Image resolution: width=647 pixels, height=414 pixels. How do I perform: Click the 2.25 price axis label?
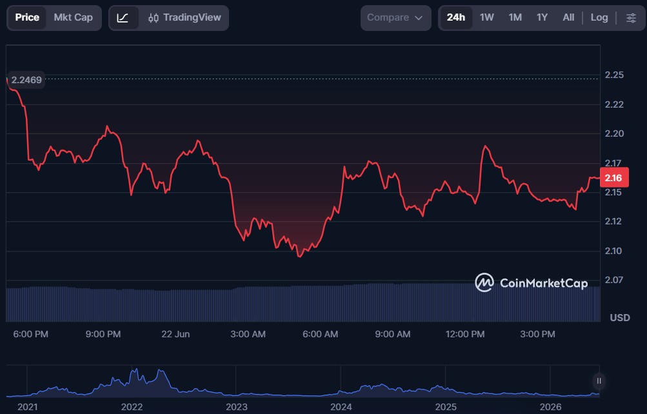[614, 75]
